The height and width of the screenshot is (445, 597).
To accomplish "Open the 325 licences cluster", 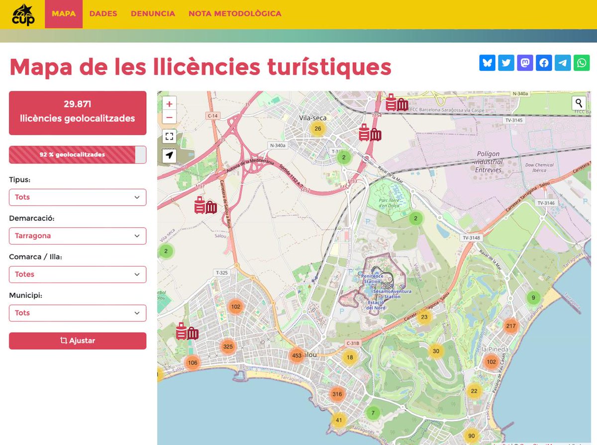I will [x=228, y=347].
